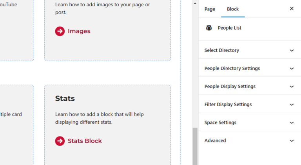Expand the People Directory Settings chevron
Screen dimensions: 301x165
point(292,69)
